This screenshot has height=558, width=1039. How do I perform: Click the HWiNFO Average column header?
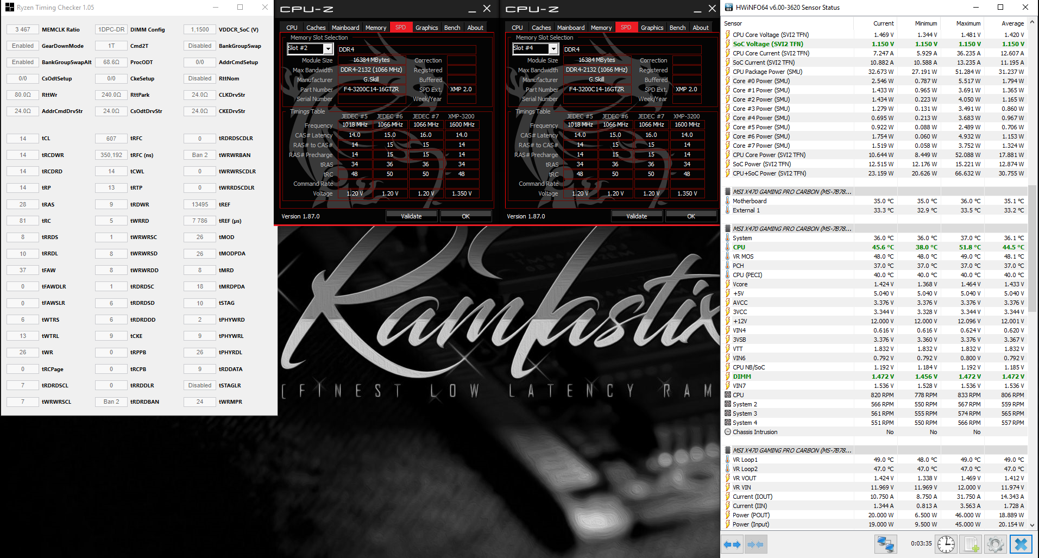coord(1005,23)
